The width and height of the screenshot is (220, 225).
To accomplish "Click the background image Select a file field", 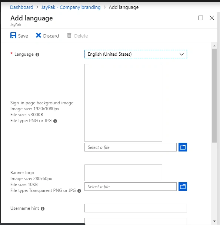I will [130, 147].
